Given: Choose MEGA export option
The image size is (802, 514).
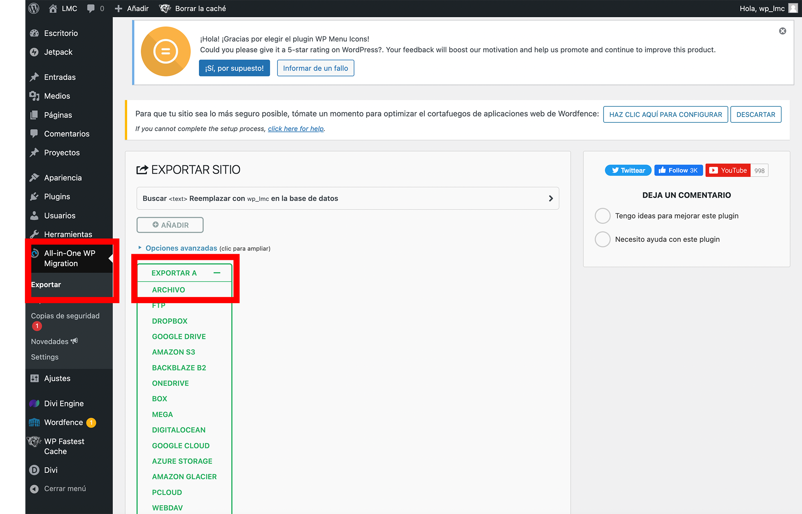Looking at the screenshot, I should pyautogui.click(x=162, y=415).
